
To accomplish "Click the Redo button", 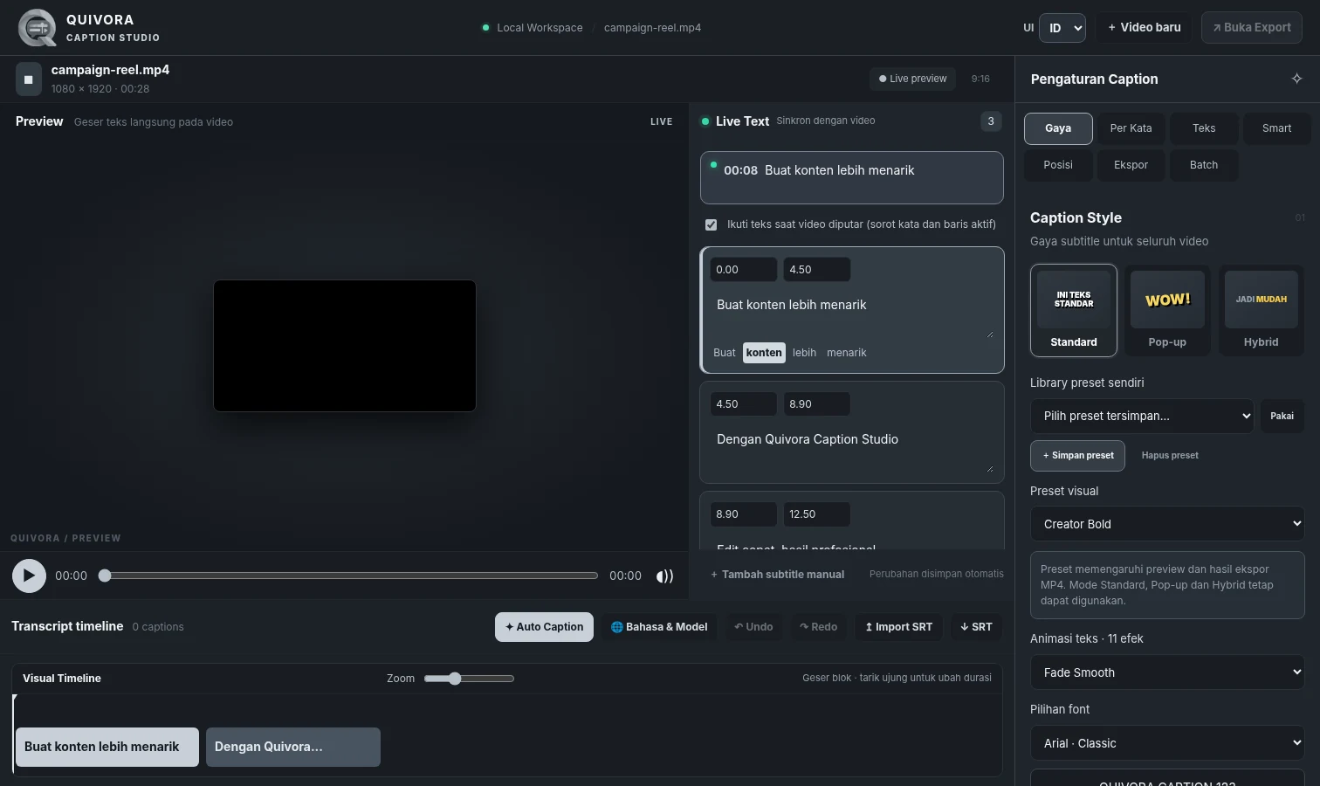I will click(x=818, y=627).
